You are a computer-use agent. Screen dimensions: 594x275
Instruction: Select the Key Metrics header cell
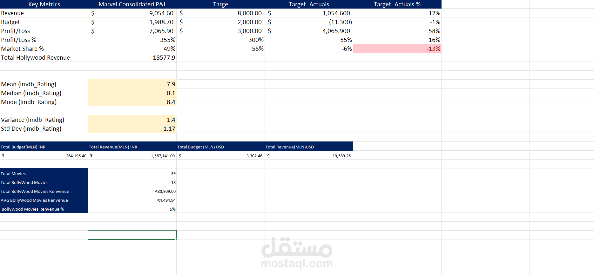[44, 4]
